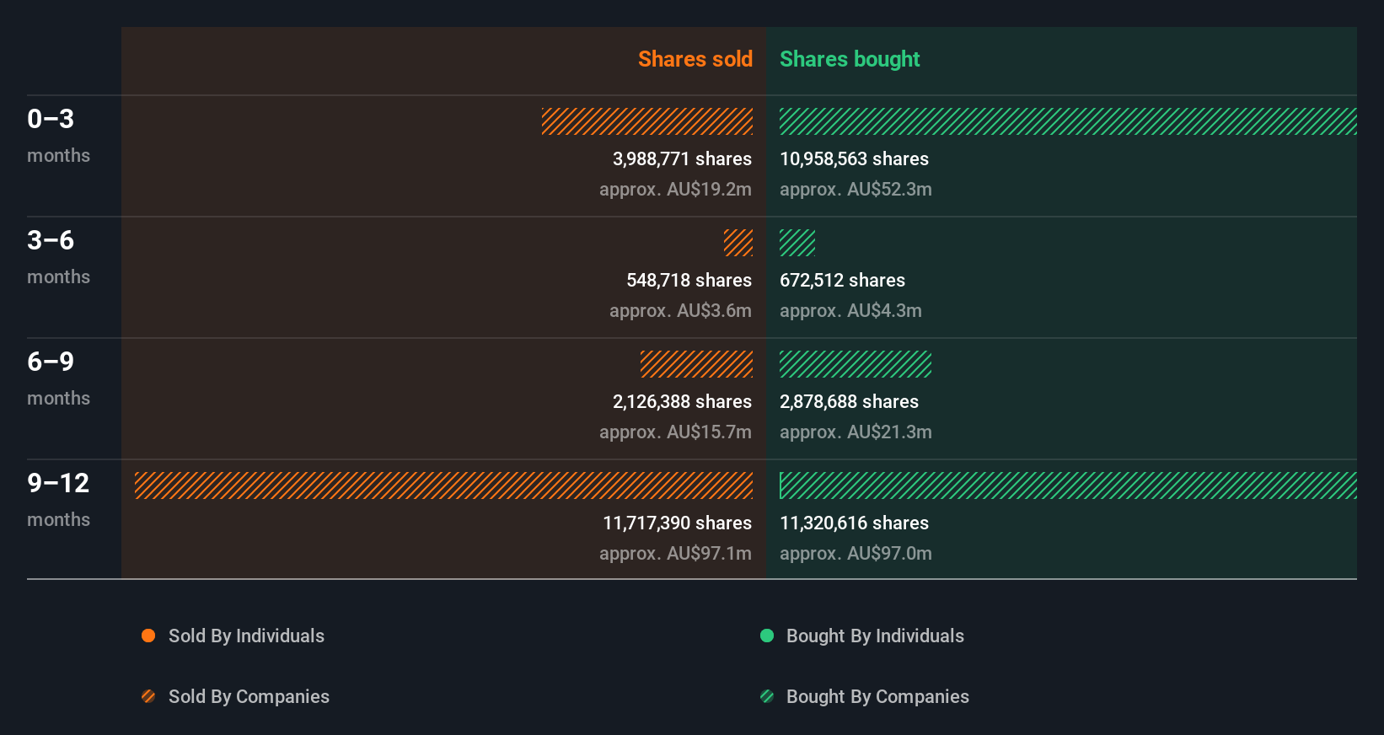Toggle the Sold By Companies legend label

pos(249,696)
